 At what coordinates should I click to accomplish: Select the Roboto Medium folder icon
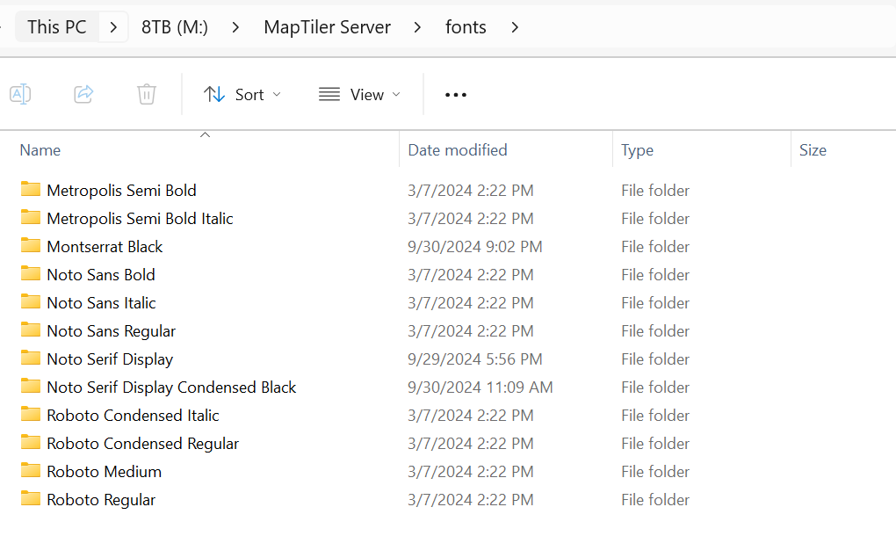tap(31, 471)
